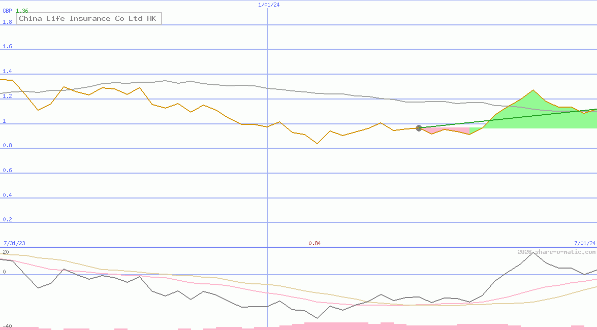
Task: Click the green 1.36 high price value
Action: [x=22, y=11]
